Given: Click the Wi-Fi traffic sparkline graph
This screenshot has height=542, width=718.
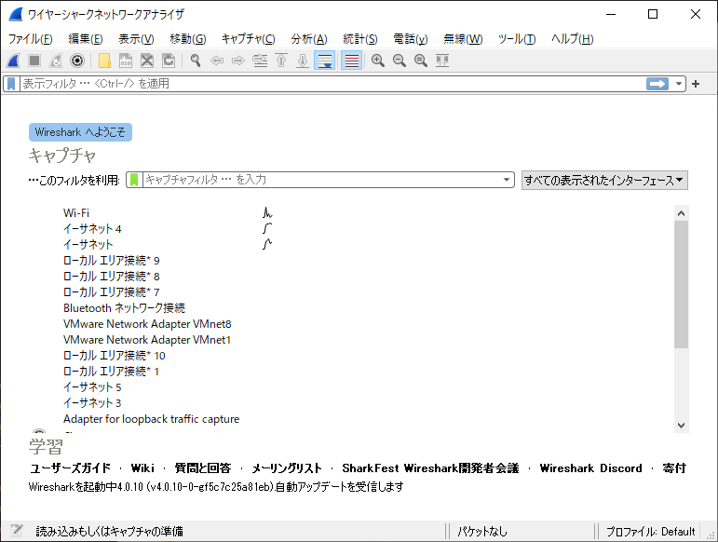Looking at the screenshot, I should click(x=267, y=213).
